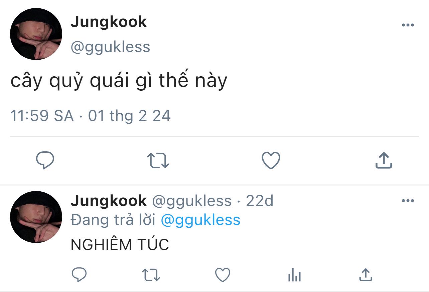Click the @ggukless handle under main name
429x292 pixels.
pyautogui.click(x=110, y=47)
